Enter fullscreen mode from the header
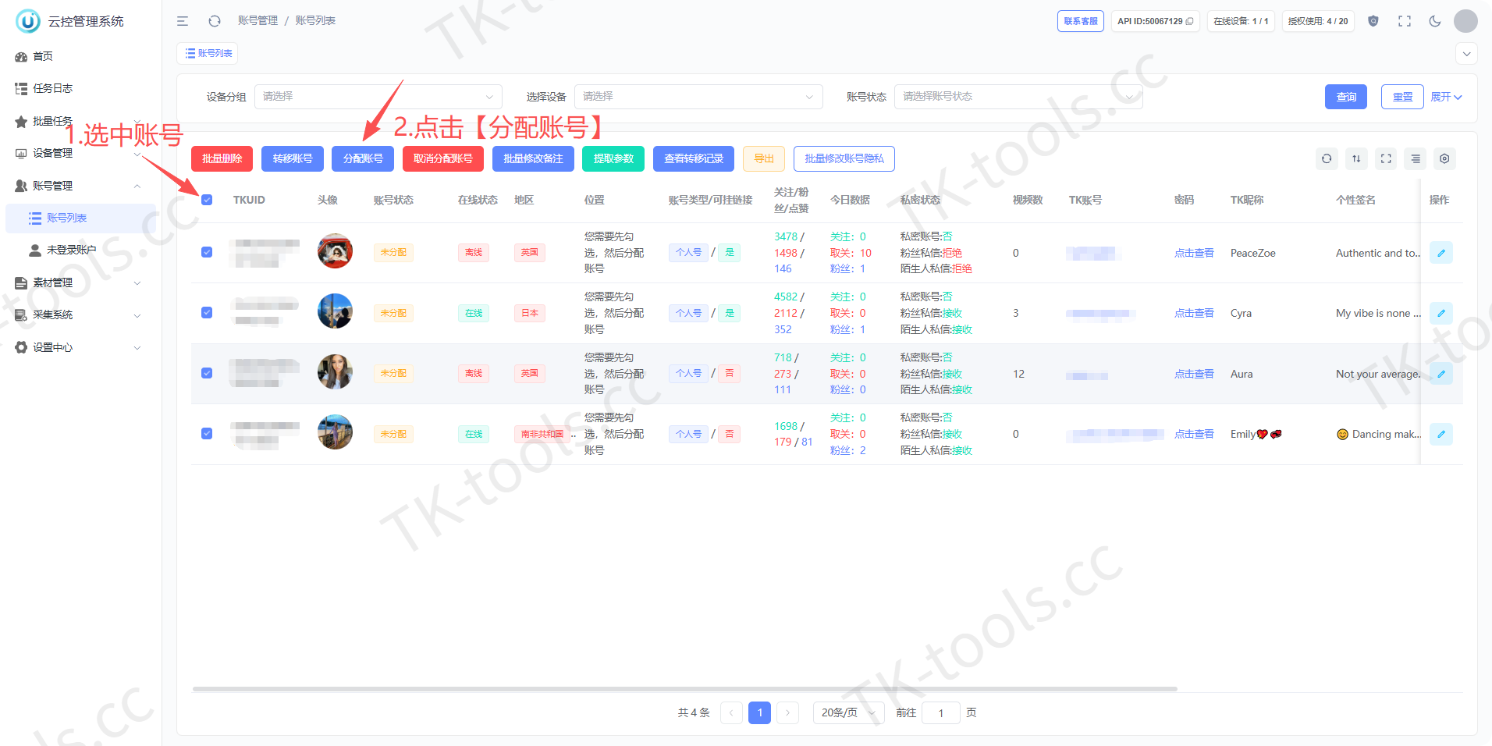The image size is (1492, 746). (x=1405, y=21)
